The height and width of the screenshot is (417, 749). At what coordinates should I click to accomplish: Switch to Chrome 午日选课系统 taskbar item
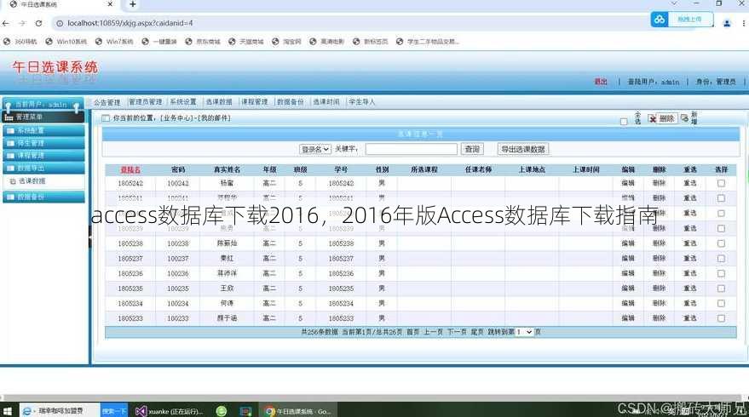point(297,411)
